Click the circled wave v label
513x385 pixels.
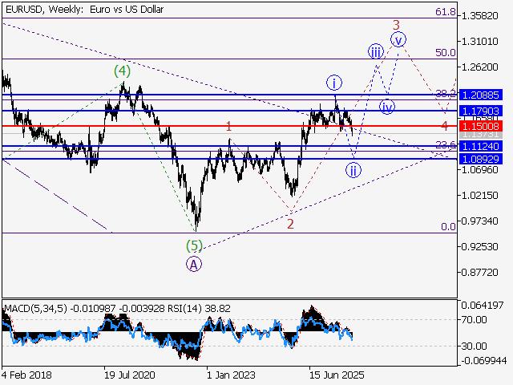(398, 39)
